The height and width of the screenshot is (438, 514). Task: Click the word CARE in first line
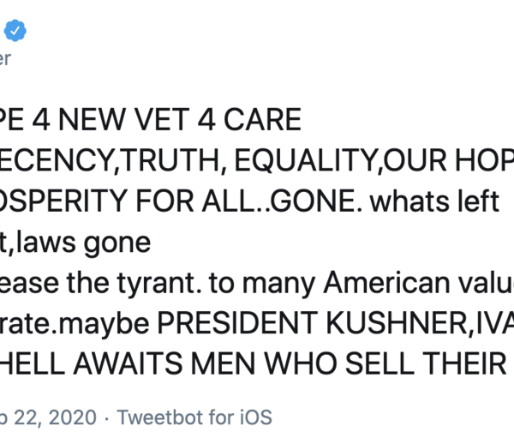(x=263, y=121)
